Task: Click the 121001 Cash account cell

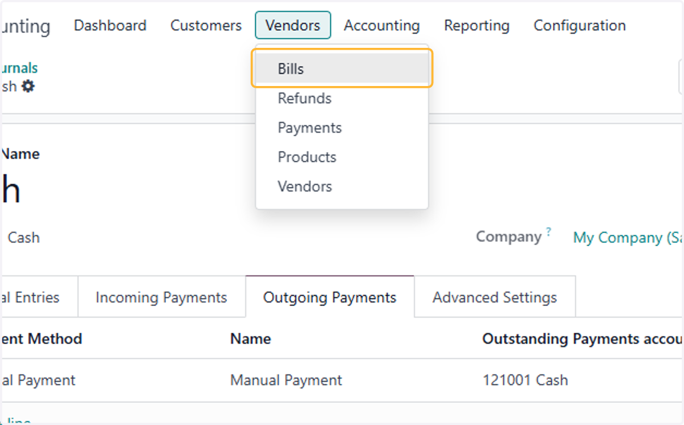Action: (525, 380)
